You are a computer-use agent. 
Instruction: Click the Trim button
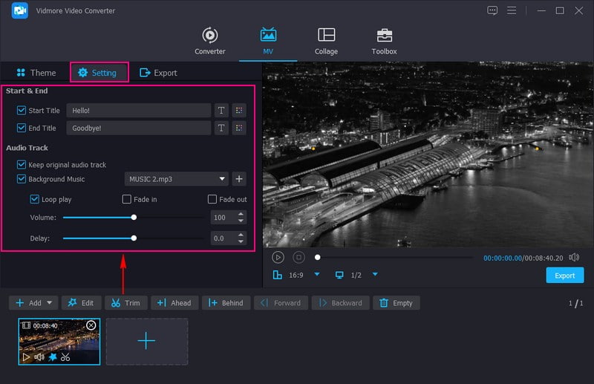click(x=125, y=303)
